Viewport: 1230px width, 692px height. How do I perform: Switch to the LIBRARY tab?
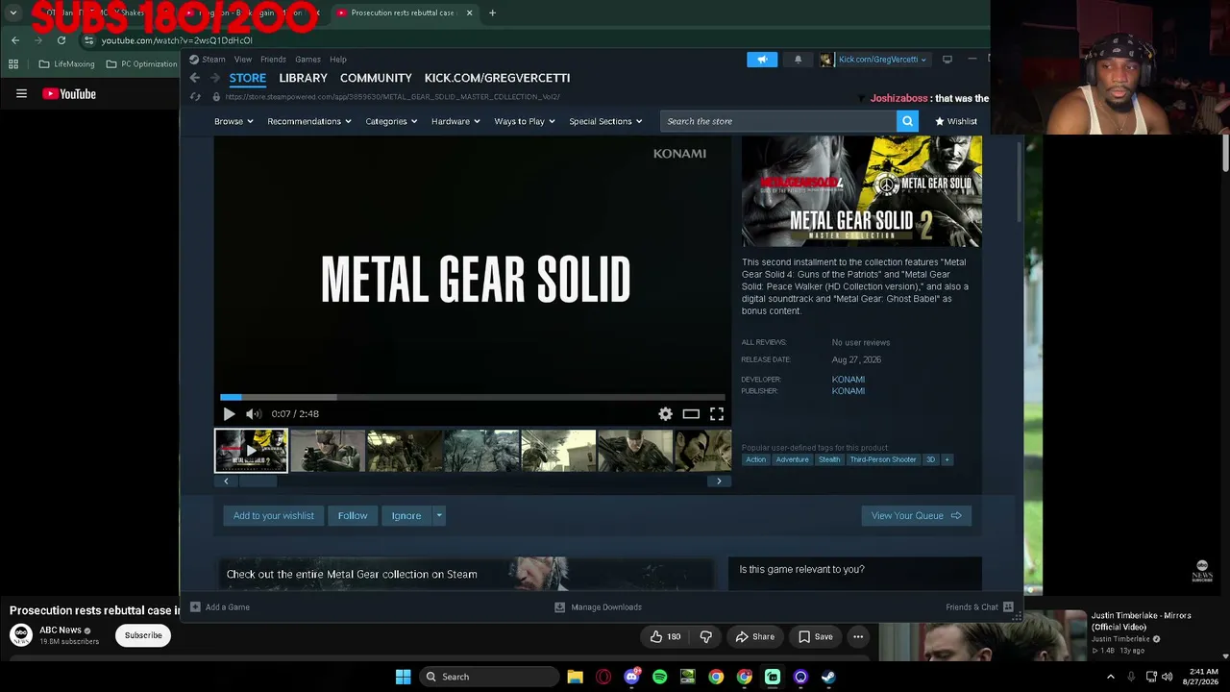[x=303, y=78]
